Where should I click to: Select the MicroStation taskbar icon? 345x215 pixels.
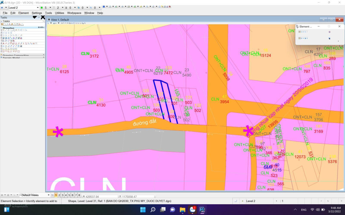[x=202, y=209]
